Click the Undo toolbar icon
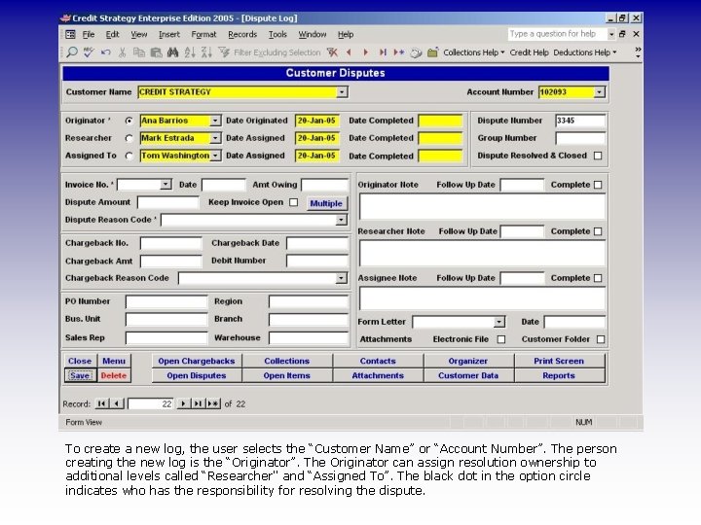 coord(105,52)
